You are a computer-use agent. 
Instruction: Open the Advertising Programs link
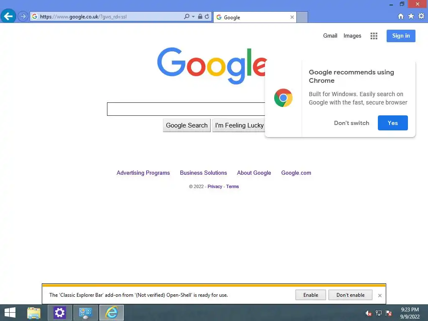pyautogui.click(x=143, y=173)
